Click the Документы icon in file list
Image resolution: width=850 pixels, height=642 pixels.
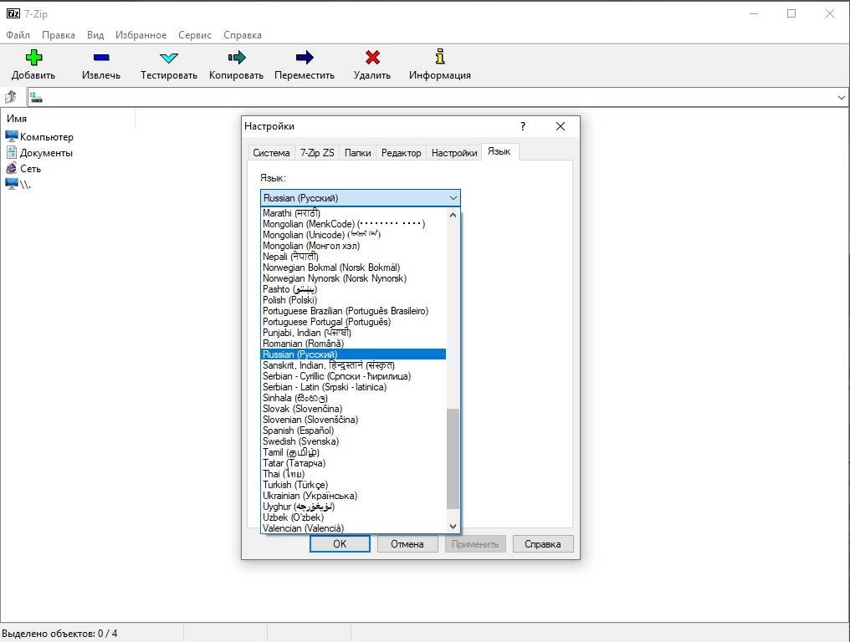click(x=12, y=152)
